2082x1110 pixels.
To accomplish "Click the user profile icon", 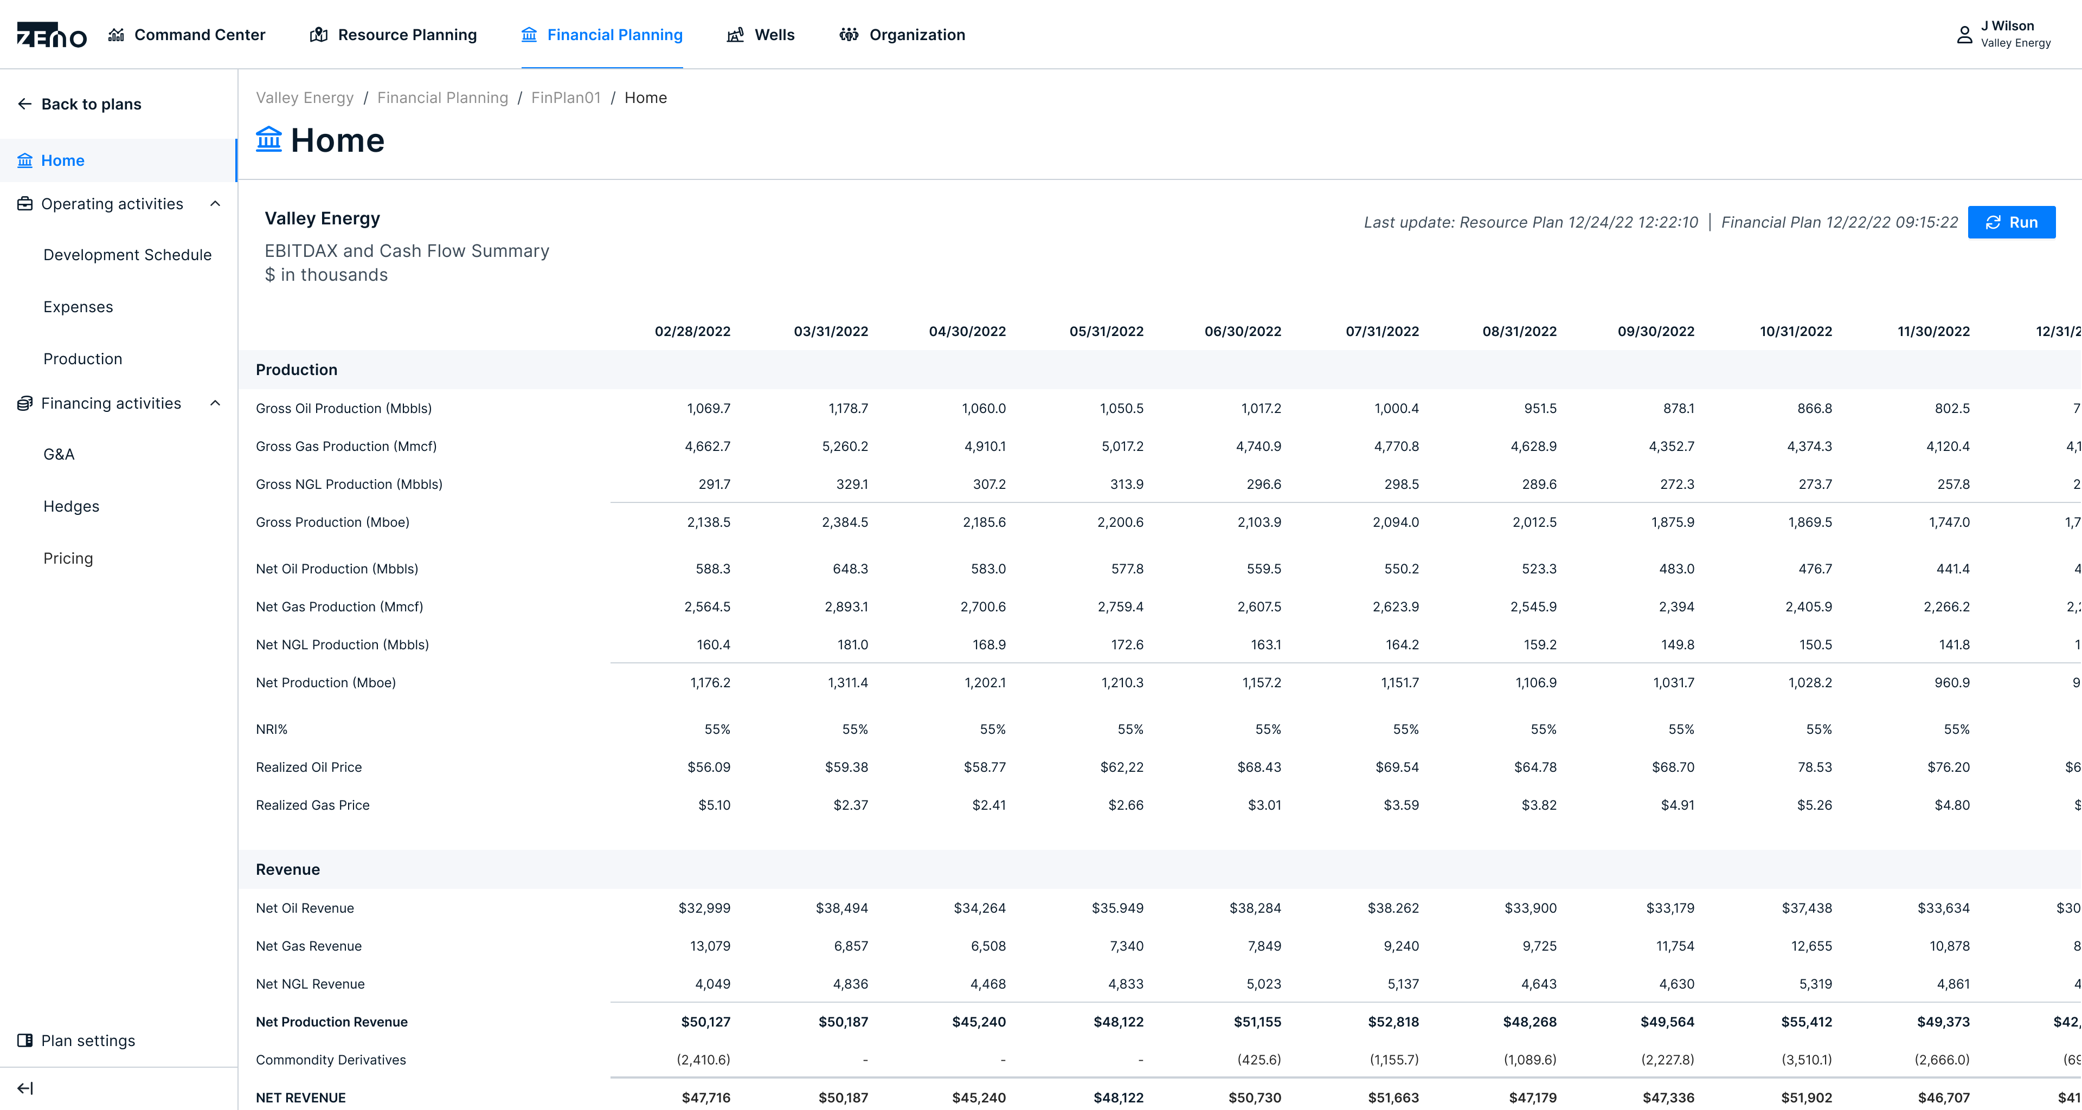I will click(1964, 35).
